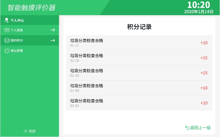
Task: Select the 个人中心 sidebar header
Action: (17, 20)
